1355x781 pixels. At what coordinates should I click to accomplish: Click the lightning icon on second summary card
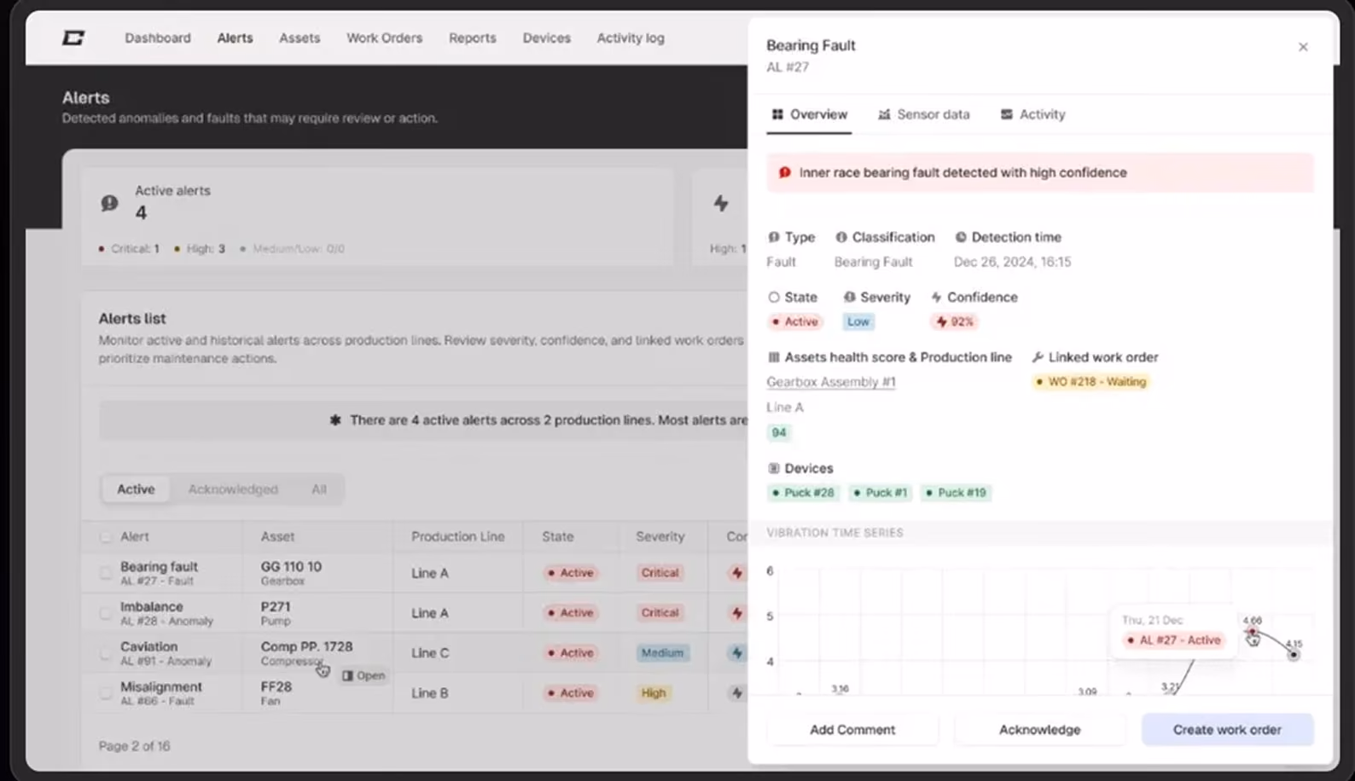pos(721,203)
